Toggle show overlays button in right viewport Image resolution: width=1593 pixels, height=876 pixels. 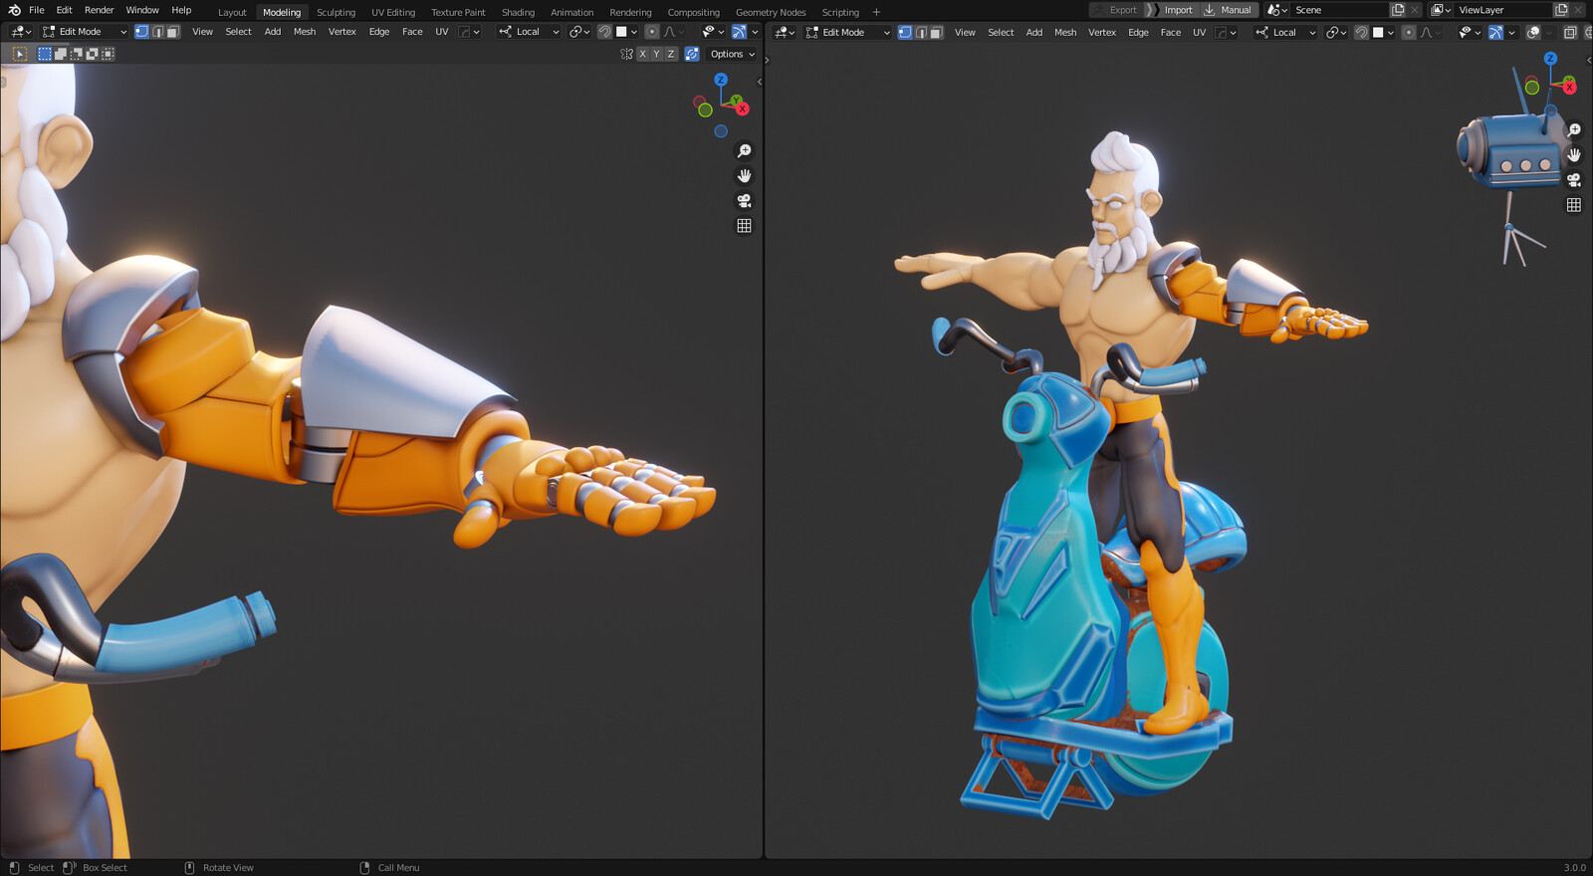click(1533, 32)
